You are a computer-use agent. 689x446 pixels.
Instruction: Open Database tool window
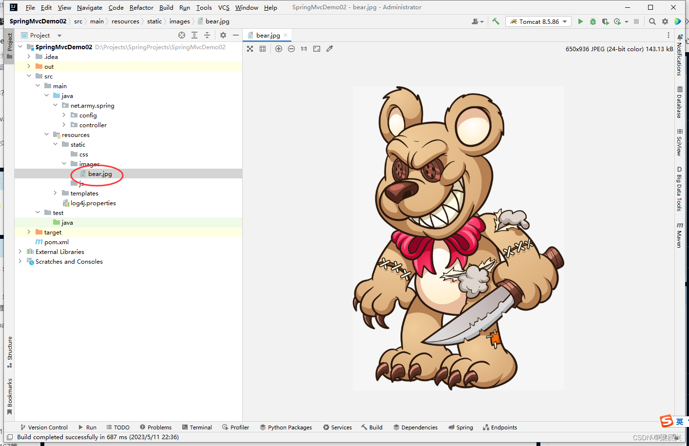click(679, 102)
